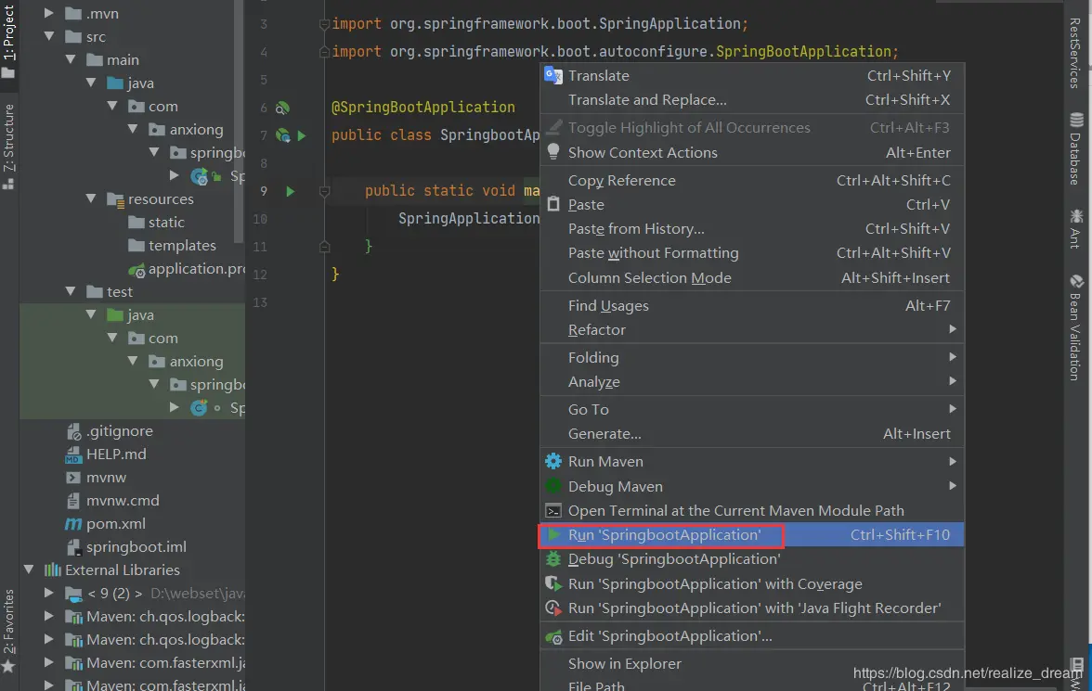Image resolution: width=1092 pixels, height=691 pixels.
Task: Open the Ant tool window
Action: click(x=1076, y=228)
